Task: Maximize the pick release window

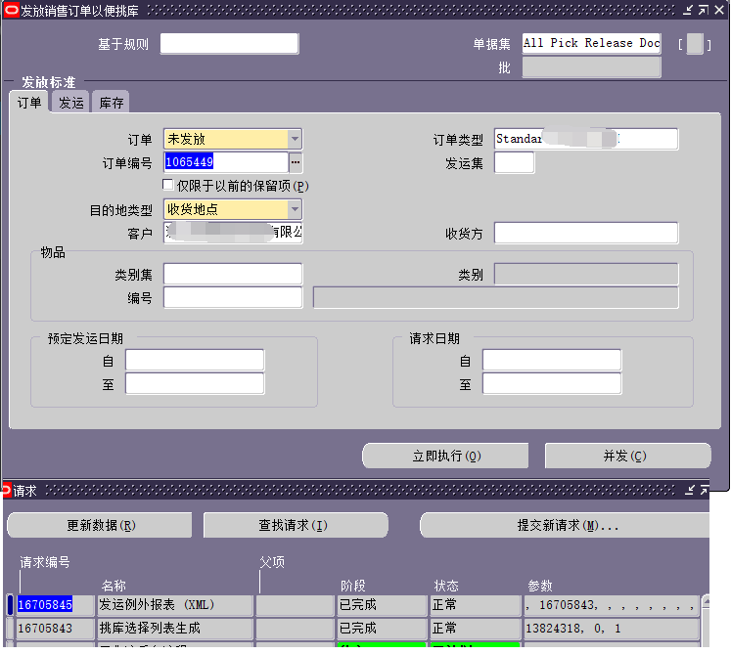Action: (x=704, y=9)
